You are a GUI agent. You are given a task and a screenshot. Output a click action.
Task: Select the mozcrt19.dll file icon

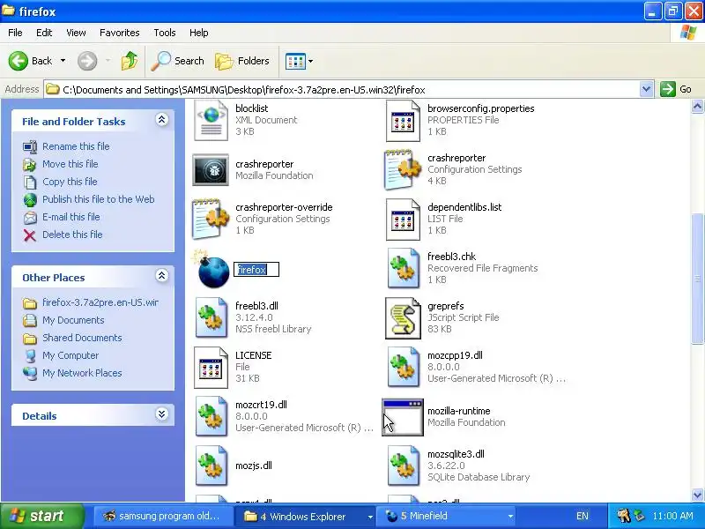point(211,416)
